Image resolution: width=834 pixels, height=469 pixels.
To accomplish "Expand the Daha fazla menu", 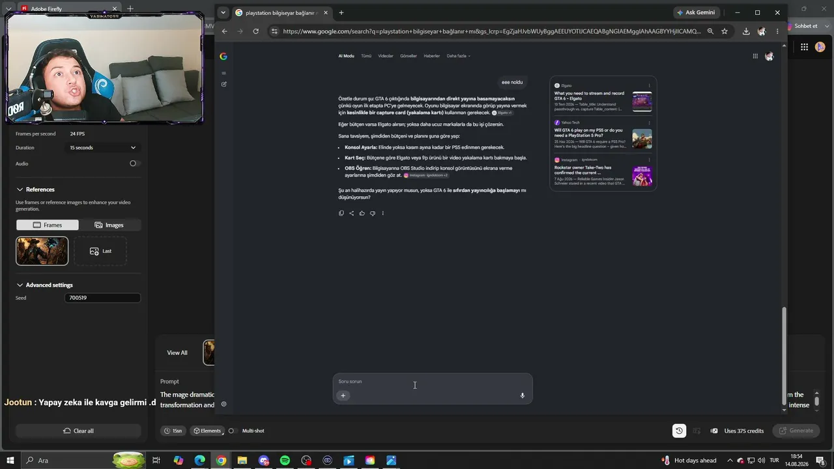I will point(458,56).
